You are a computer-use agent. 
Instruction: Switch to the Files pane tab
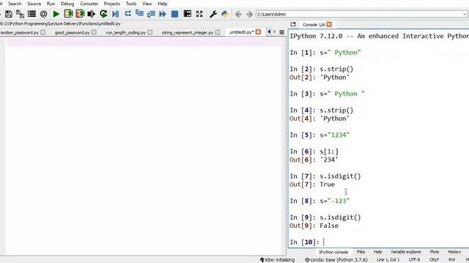click(361, 252)
